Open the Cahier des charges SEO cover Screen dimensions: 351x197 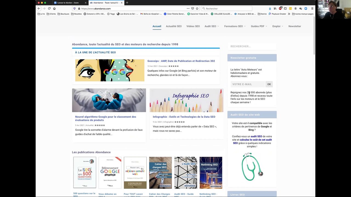(160, 173)
